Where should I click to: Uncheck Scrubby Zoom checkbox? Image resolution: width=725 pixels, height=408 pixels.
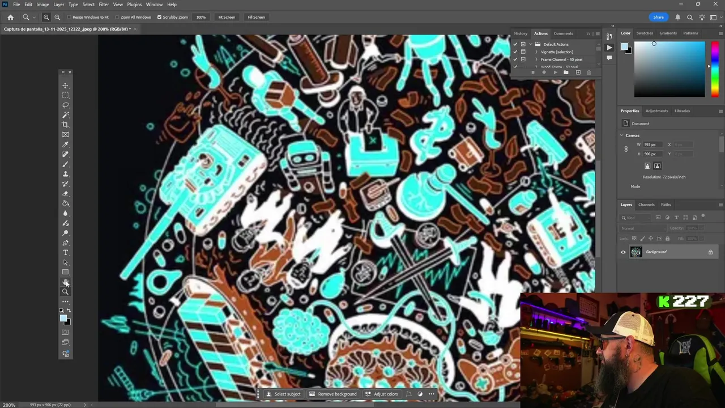click(x=159, y=17)
